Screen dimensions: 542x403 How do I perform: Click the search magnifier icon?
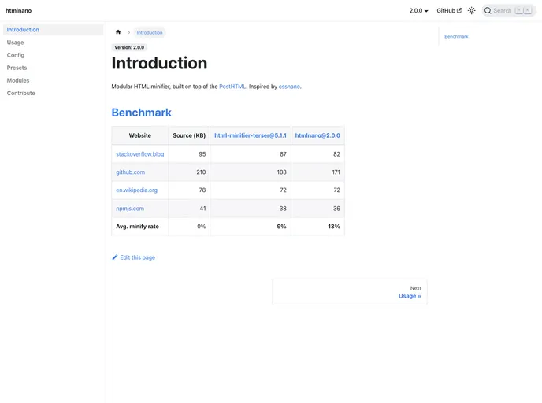[488, 11]
